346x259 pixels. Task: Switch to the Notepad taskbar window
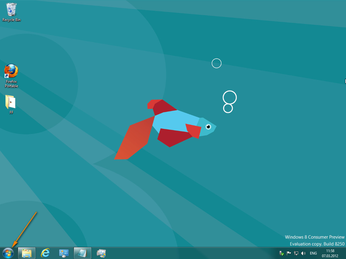82,253
